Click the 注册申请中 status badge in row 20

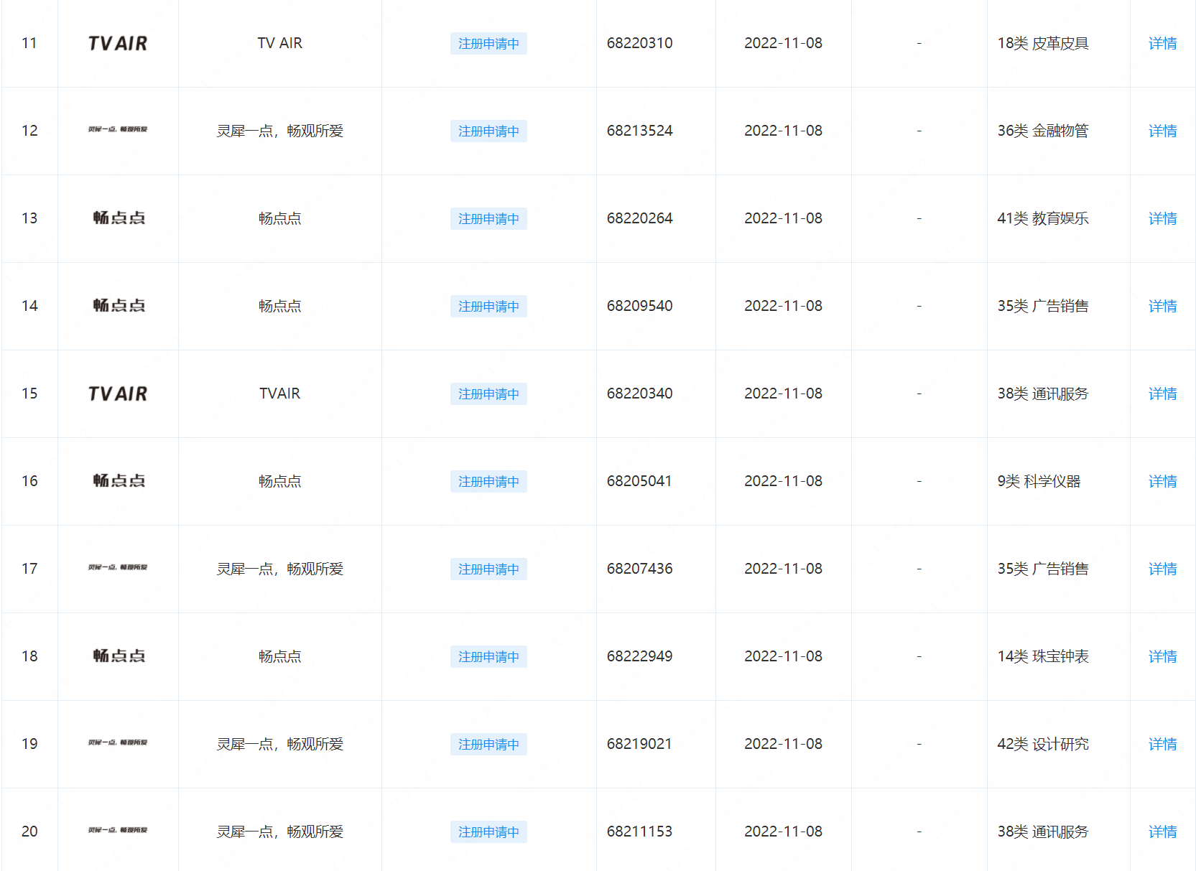(x=488, y=832)
